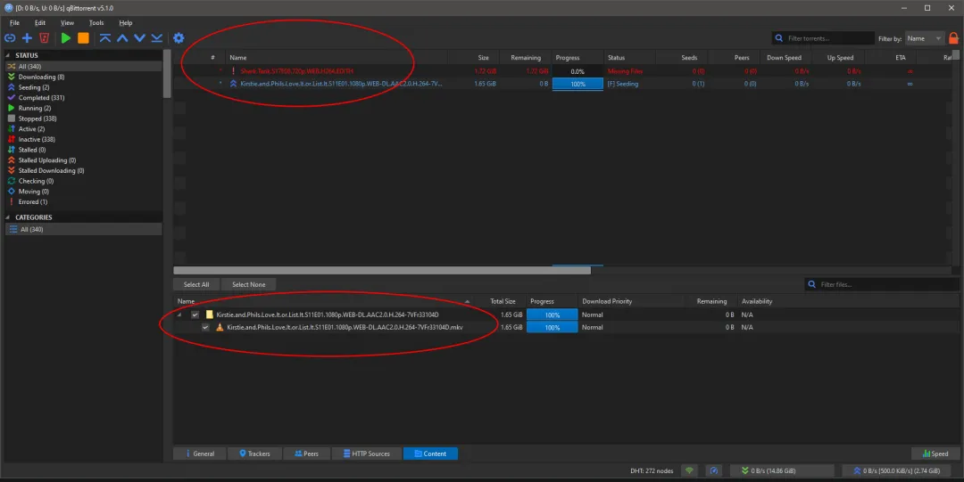The height and width of the screenshot is (482, 964).
Task: Filter by Stopped (338) status
Action: tap(37, 118)
